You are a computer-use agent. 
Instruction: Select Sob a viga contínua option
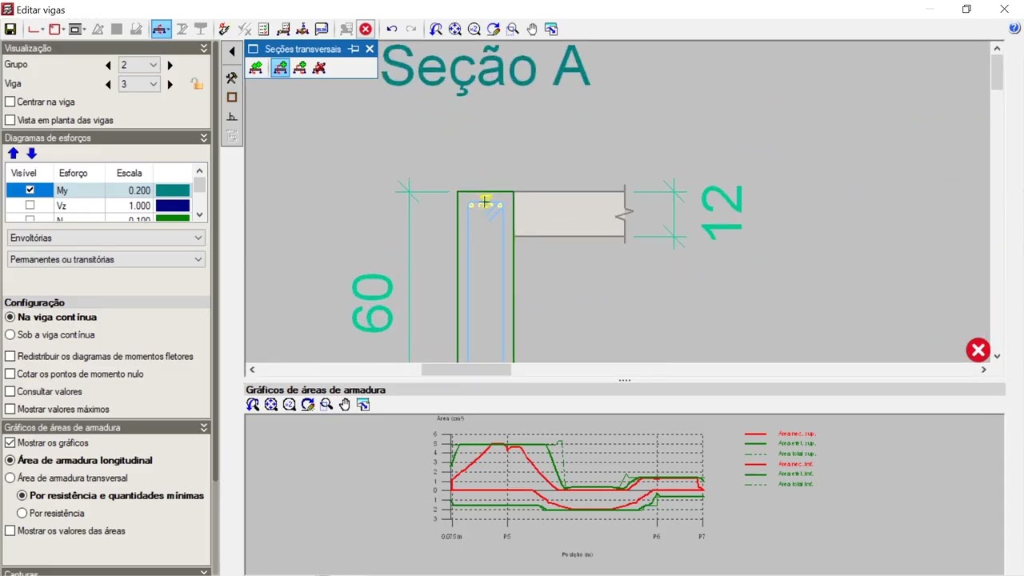pos(10,335)
